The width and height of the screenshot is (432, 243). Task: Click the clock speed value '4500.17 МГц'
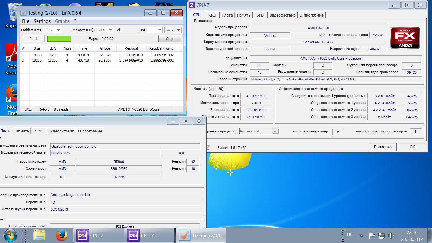pos(256,96)
